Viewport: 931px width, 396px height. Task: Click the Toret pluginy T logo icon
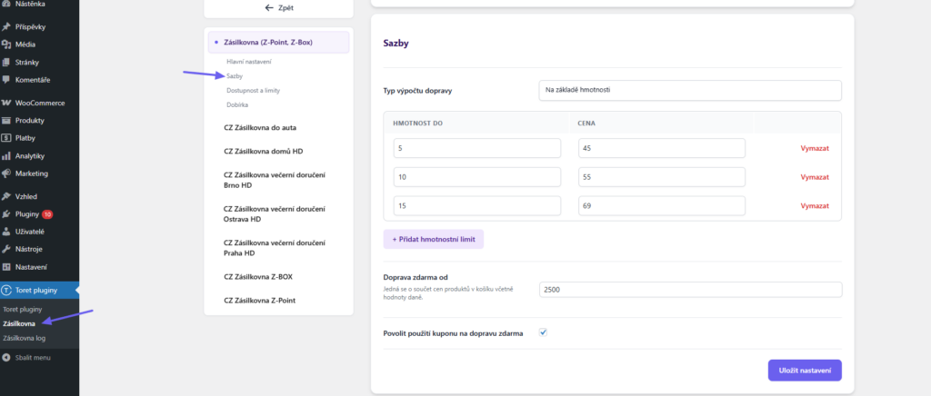[x=6, y=291]
